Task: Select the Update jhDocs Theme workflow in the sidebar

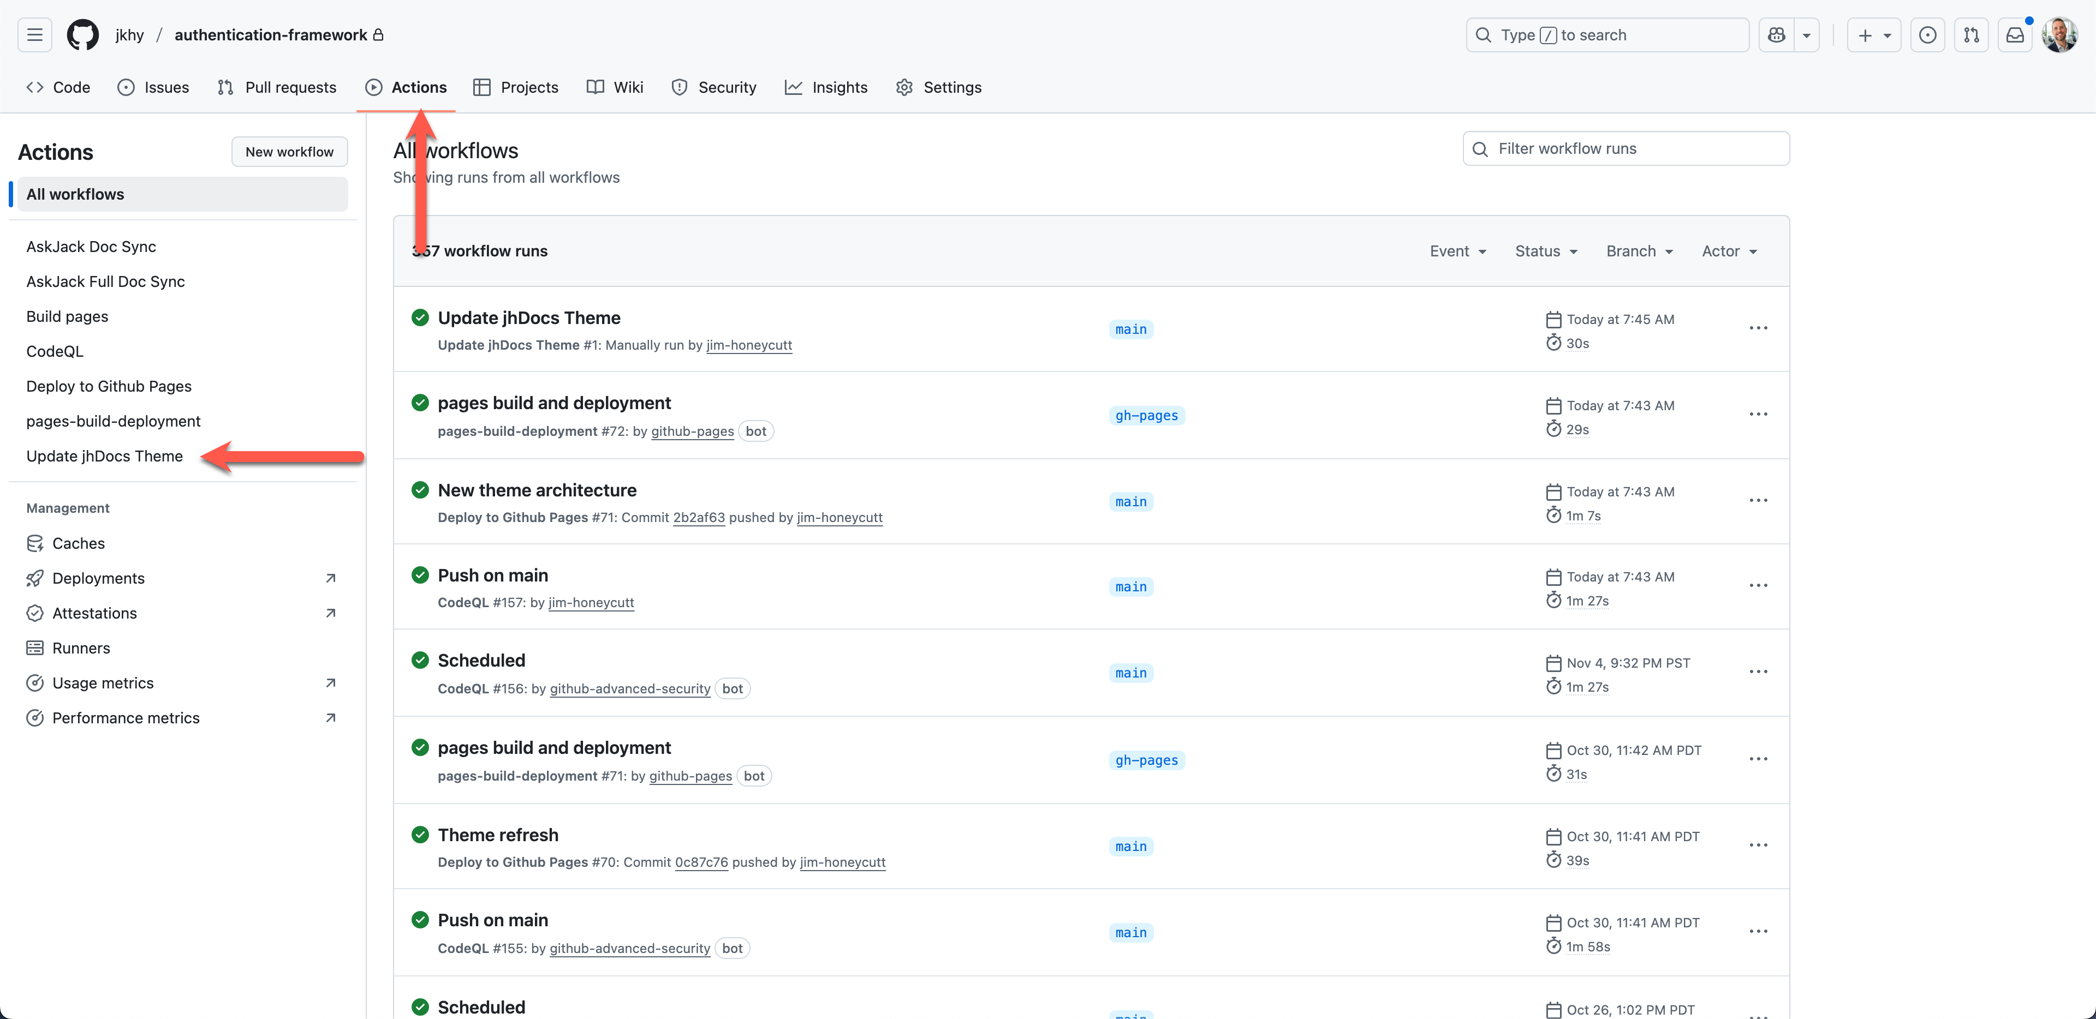Action: pos(104,456)
